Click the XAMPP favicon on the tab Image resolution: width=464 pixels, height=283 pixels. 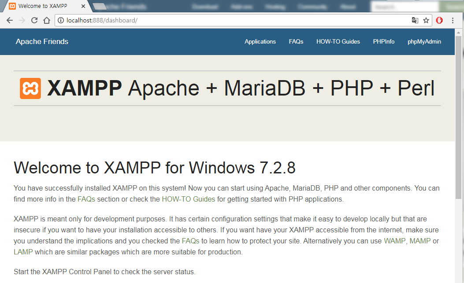click(12, 6)
